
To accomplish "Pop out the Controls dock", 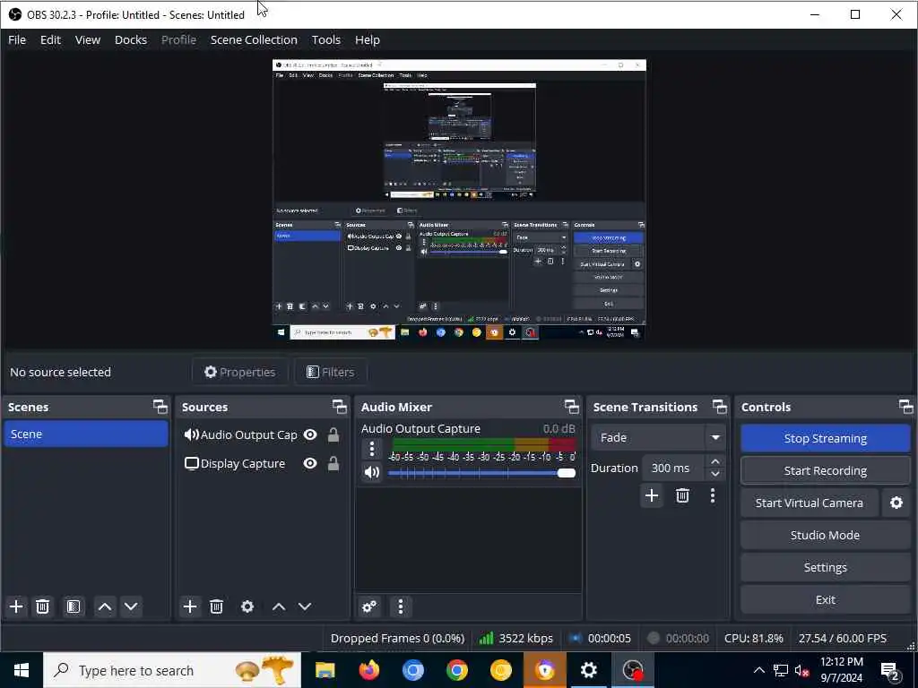I will (905, 407).
